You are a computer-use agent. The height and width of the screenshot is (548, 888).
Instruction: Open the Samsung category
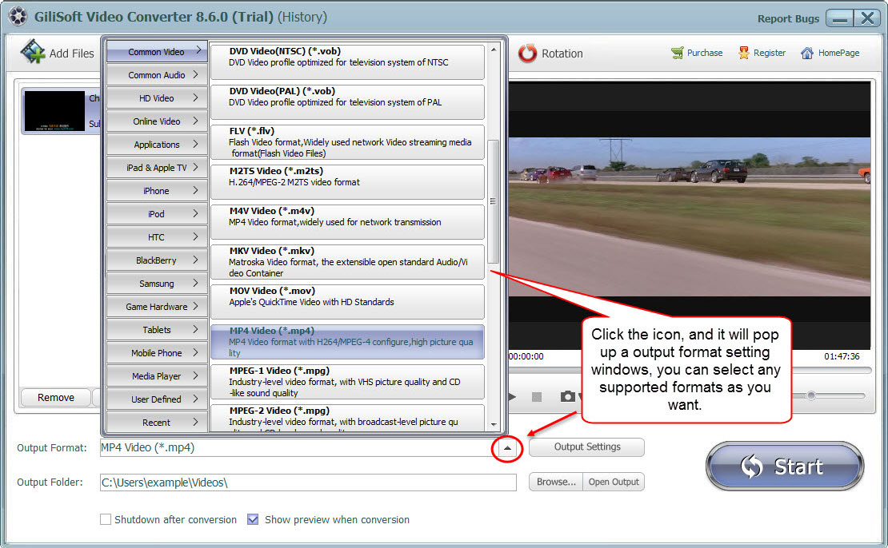tap(157, 284)
